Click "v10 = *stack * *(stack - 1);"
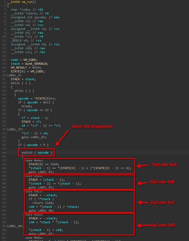This screenshot has height=241, width=189. click(x=54, y=222)
